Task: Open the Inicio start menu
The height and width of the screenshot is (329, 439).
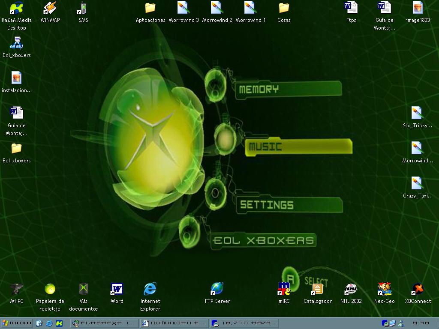Action: (x=17, y=323)
